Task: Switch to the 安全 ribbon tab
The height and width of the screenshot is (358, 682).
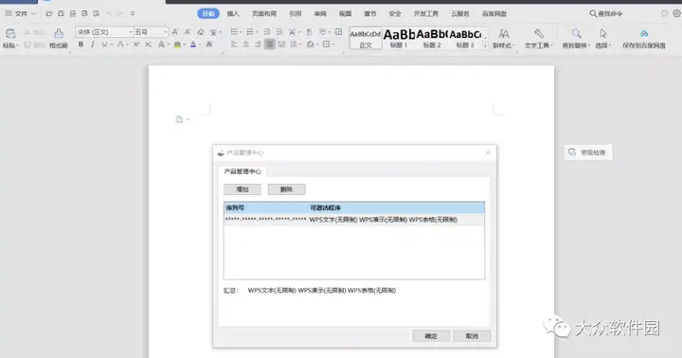Action: tap(395, 13)
